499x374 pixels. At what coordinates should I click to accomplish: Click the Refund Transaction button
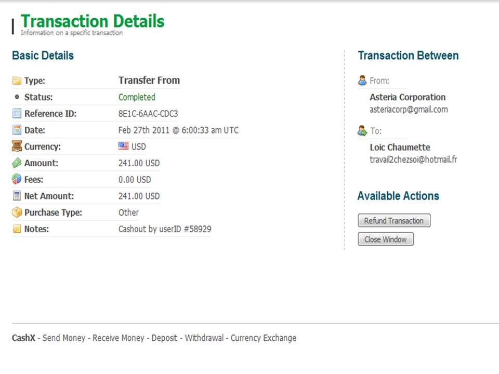pyautogui.click(x=394, y=220)
